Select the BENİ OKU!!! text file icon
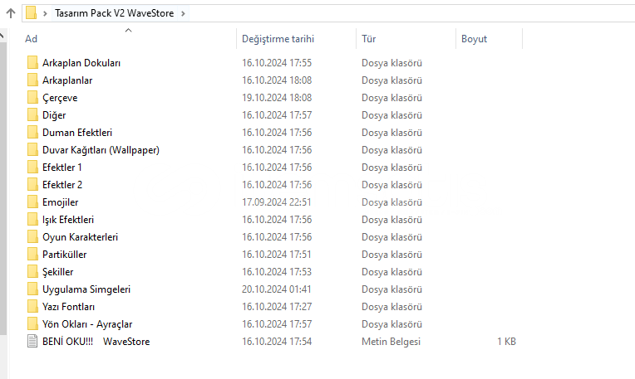This screenshot has width=635, height=379. pyautogui.click(x=32, y=341)
